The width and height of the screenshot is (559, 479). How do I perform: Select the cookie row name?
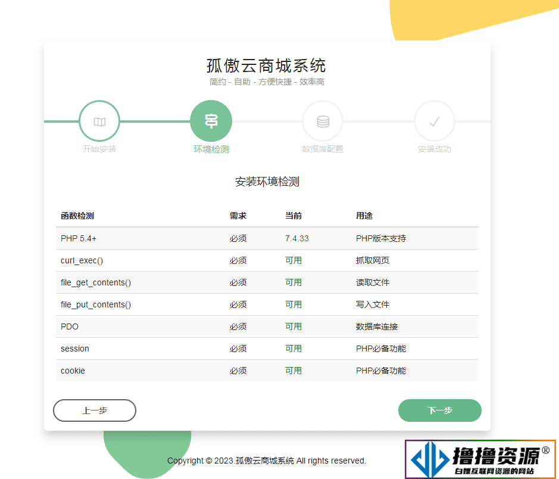[73, 371]
